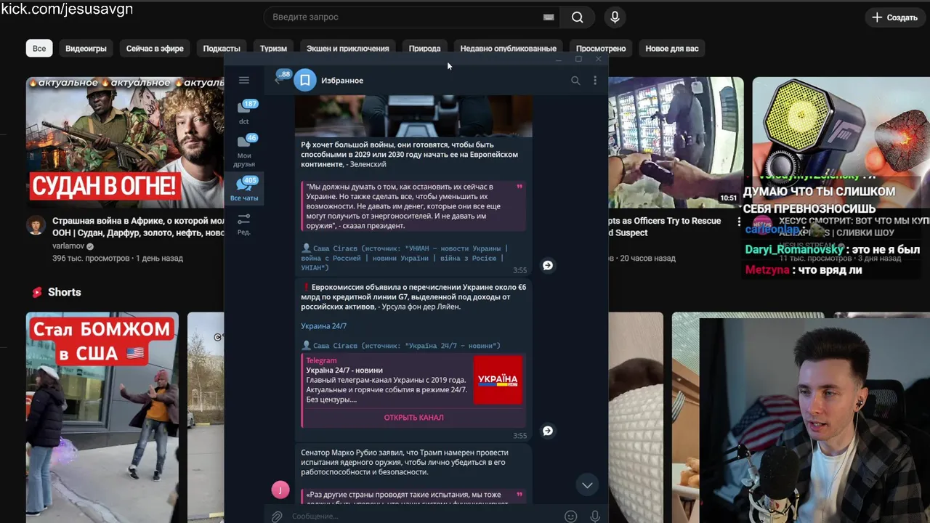Viewport: 930px width, 523px height.
Task: Forward the Зеленский message
Action: pos(548,265)
